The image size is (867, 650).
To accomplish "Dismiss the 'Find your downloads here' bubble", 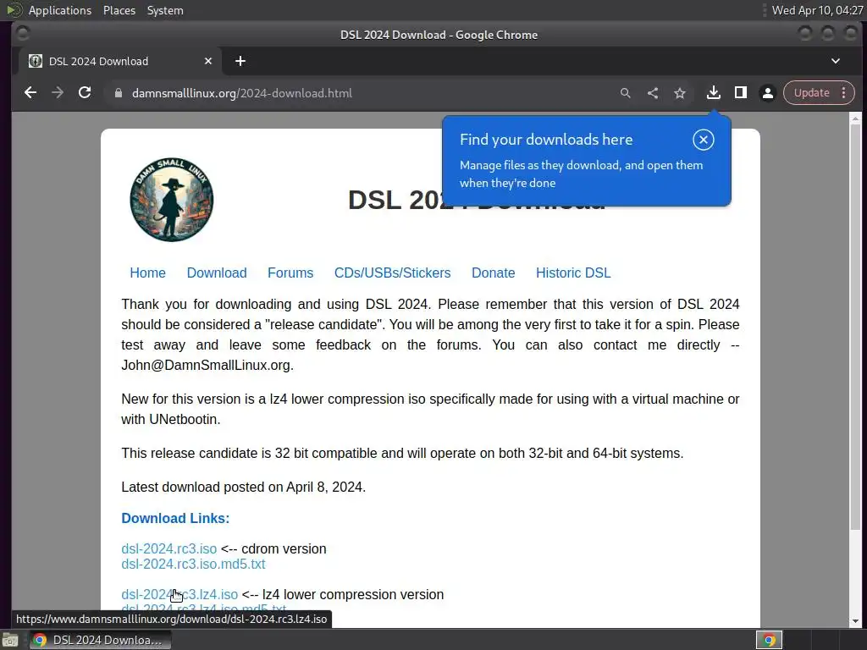I will [704, 140].
